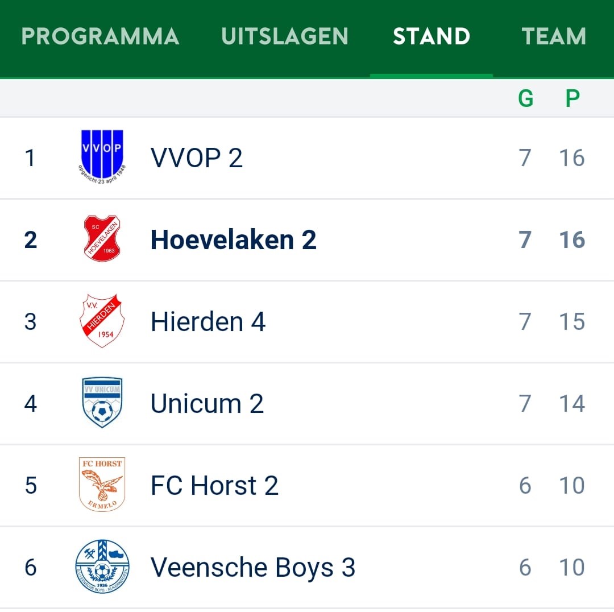
Task: Select the Stand tab
Action: point(432,36)
